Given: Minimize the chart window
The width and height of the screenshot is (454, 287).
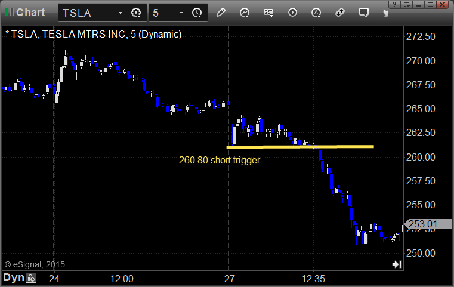Looking at the screenshot, I should pyautogui.click(x=419, y=4).
